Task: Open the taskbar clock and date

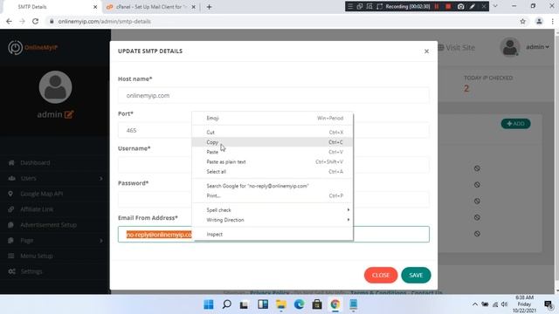Action: [x=524, y=304]
